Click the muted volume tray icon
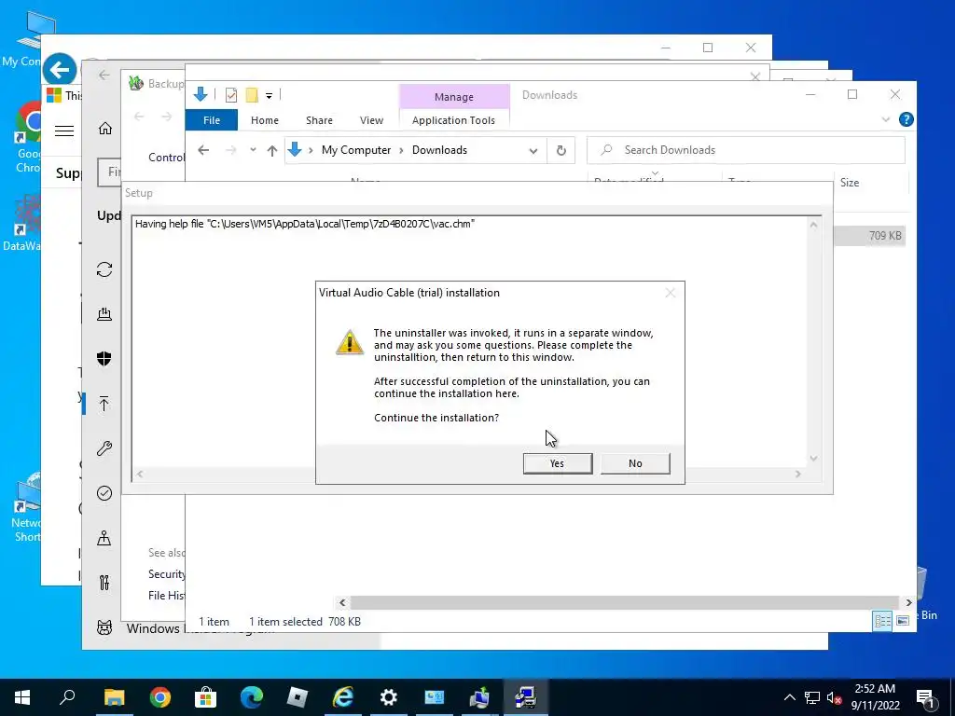This screenshot has height=716, width=955. [835, 697]
